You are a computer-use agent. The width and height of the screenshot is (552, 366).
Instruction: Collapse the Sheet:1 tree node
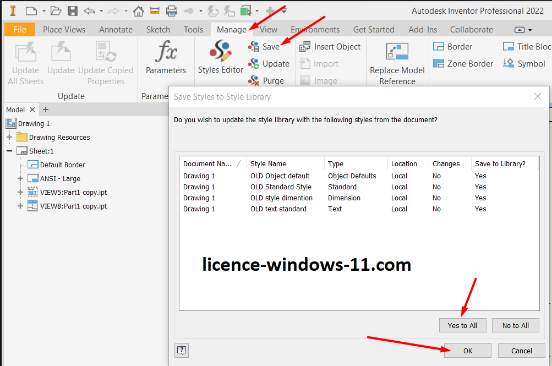(x=9, y=151)
